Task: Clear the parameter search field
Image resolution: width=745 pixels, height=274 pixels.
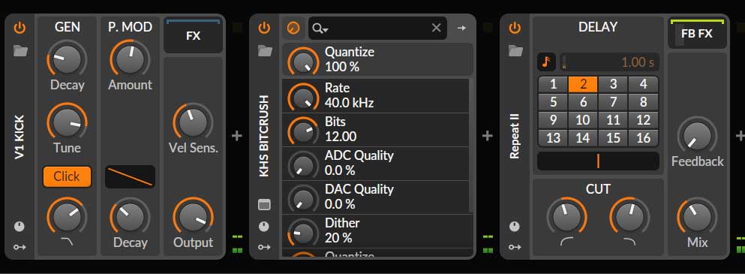Action: coord(436,28)
